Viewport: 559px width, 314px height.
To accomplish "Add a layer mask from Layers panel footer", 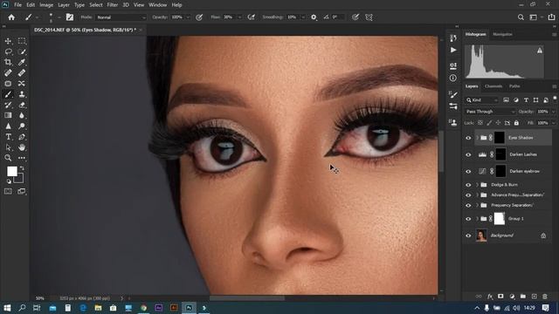I will [x=500, y=297].
